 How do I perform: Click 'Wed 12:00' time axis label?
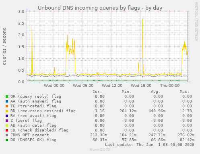pos(112,86)
